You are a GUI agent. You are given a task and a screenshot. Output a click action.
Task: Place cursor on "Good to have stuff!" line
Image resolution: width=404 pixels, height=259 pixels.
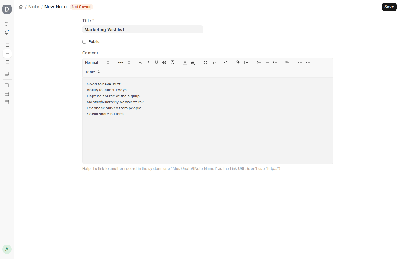tap(104, 84)
